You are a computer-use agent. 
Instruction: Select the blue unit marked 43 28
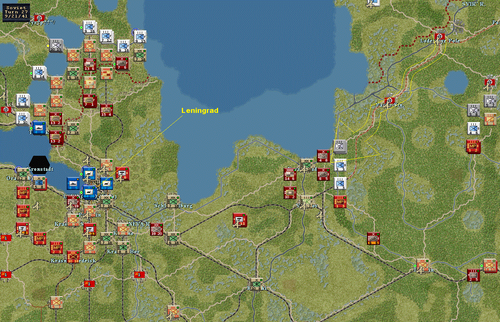pyautogui.click(x=106, y=183)
